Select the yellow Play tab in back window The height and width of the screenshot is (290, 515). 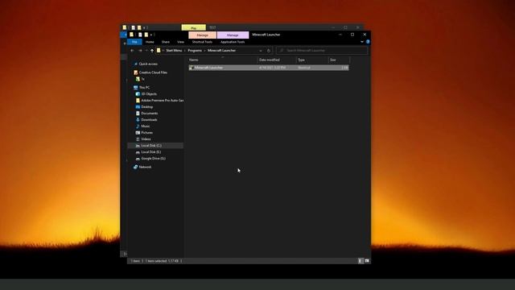[x=194, y=28]
